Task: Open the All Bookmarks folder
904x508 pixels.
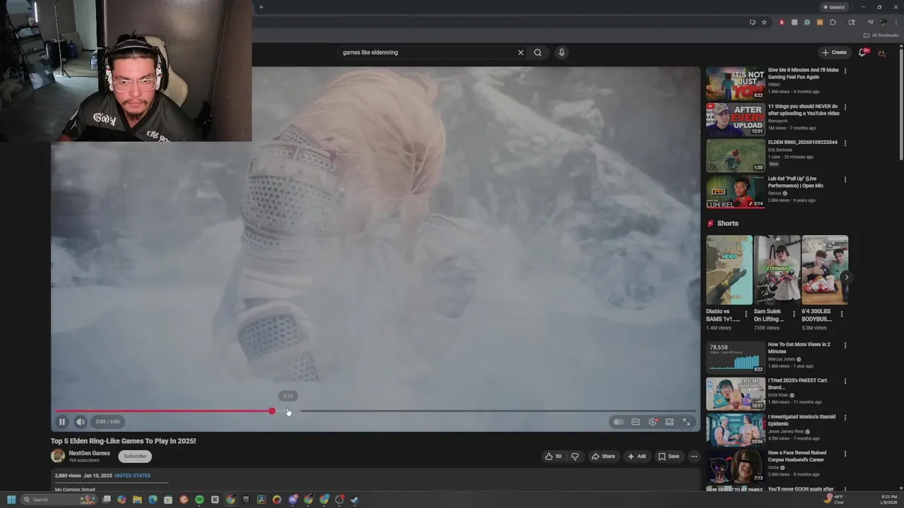Action: (x=881, y=35)
